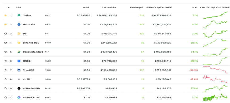Click the $1.16 price of STASIS EURO
This screenshot has height=103, width=230.
tap(87, 98)
